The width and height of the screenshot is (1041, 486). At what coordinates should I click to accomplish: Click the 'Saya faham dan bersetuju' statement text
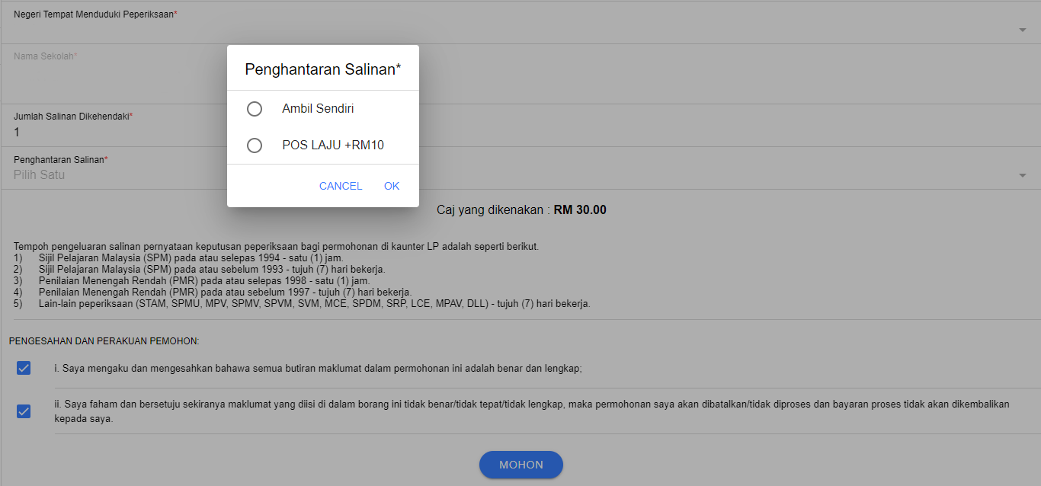click(531, 411)
